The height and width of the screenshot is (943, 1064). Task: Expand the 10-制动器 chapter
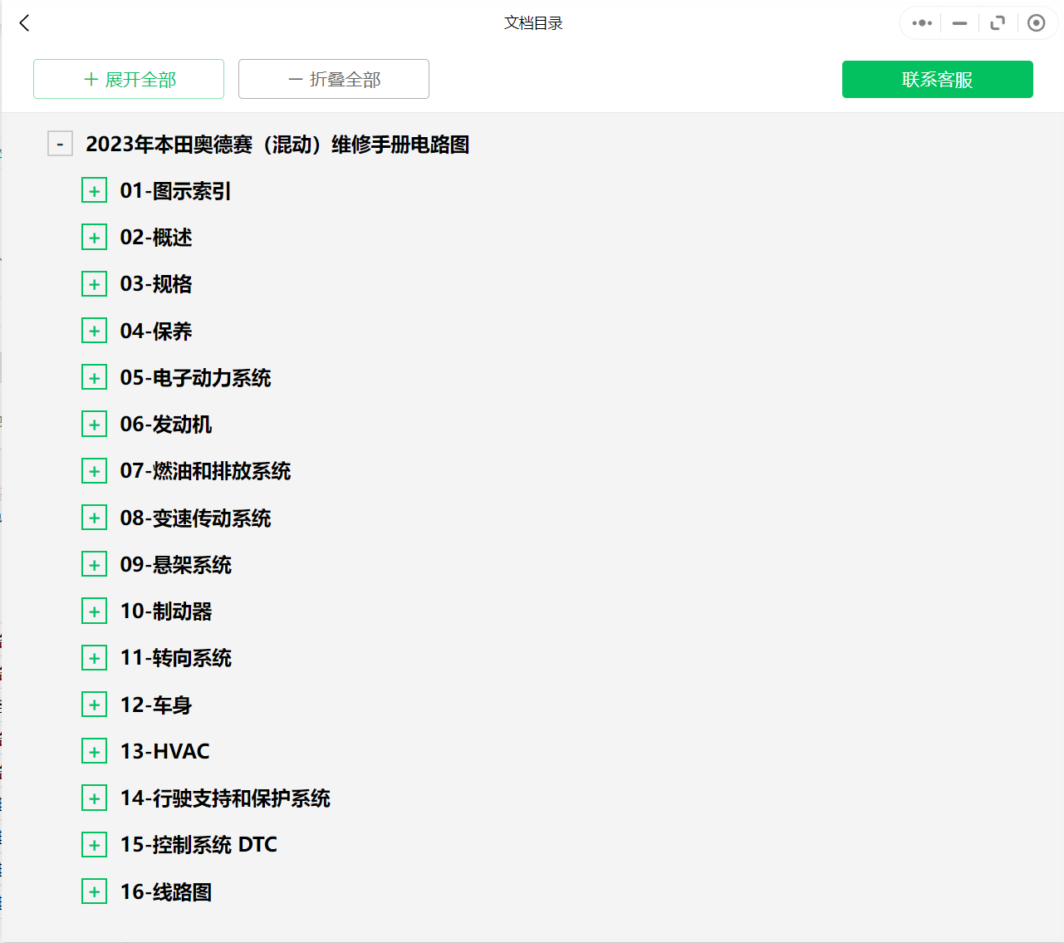click(x=95, y=611)
